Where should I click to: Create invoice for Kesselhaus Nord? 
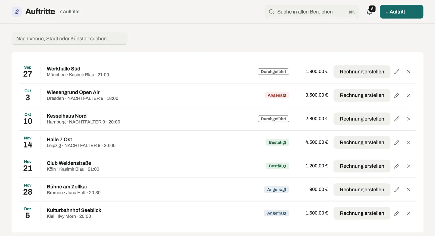(362, 119)
